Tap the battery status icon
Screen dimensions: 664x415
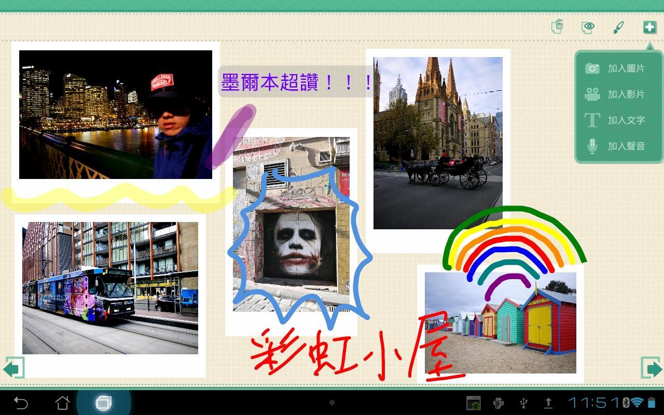pos(652,403)
